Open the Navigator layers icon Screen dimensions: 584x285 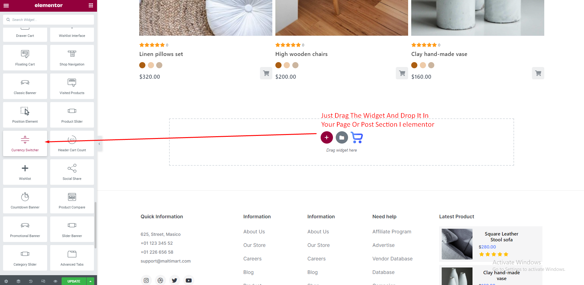(x=18, y=281)
